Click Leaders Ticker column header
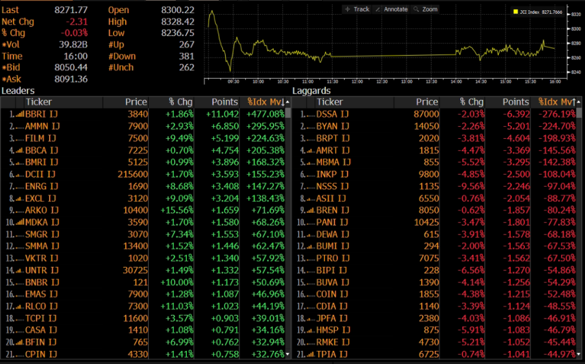Image resolution: width=585 pixels, height=364 pixels. pos(39,102)
